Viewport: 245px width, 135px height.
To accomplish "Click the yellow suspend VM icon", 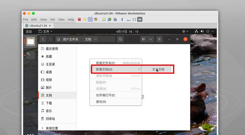I will pos(85,19).
